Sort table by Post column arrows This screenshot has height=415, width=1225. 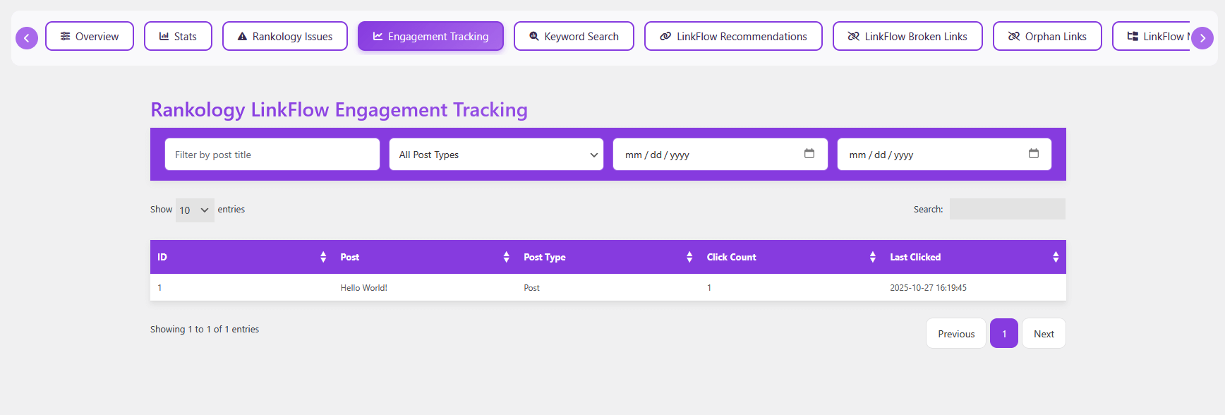506,257
